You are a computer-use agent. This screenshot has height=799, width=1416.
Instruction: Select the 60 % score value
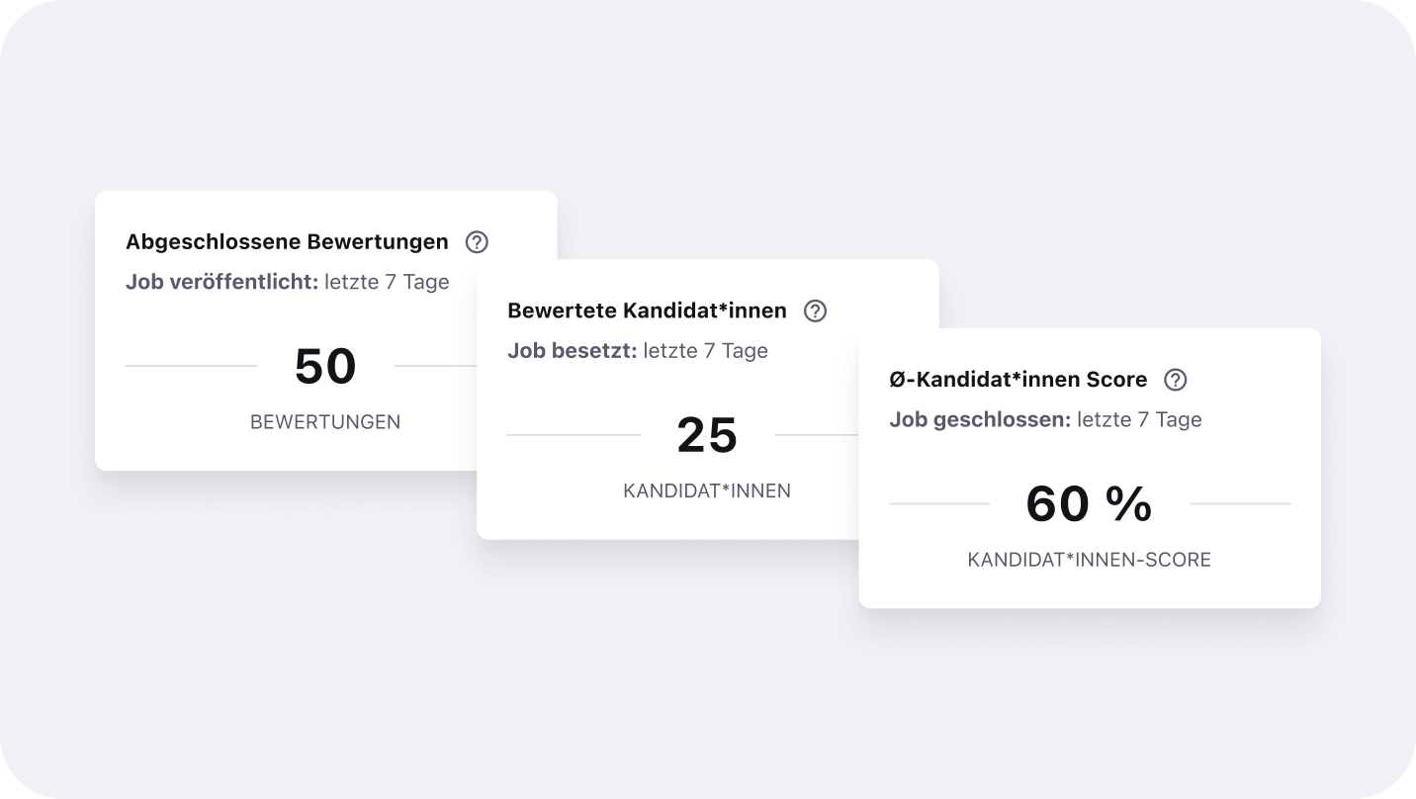(1089, 504)
